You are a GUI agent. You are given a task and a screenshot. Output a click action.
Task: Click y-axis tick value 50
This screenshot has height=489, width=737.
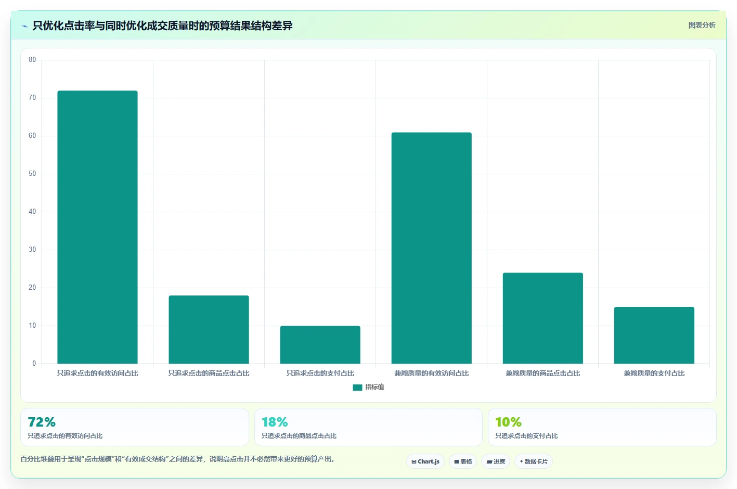click(x=32, y=174)
